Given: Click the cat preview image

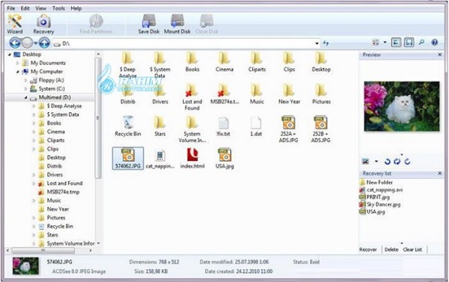Looking at the screenshot, I should 402,106.
